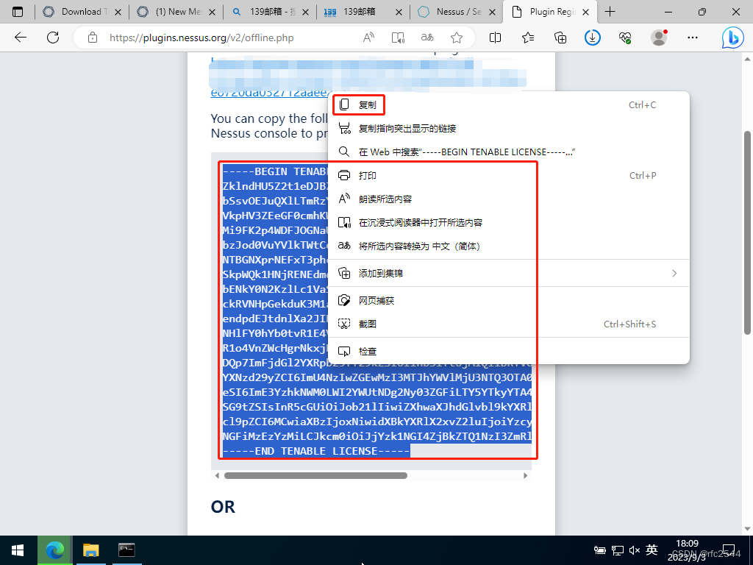This screenshot has height=565, width=753.
Task: Click the page vertical scrollbar thumb
Action: pyautogui.click(x=747, y=232)
